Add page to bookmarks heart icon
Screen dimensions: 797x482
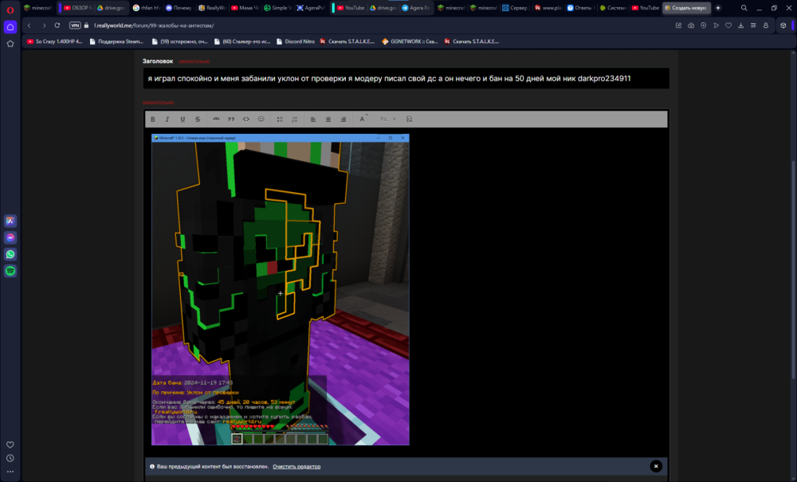[x=728, y=25]
